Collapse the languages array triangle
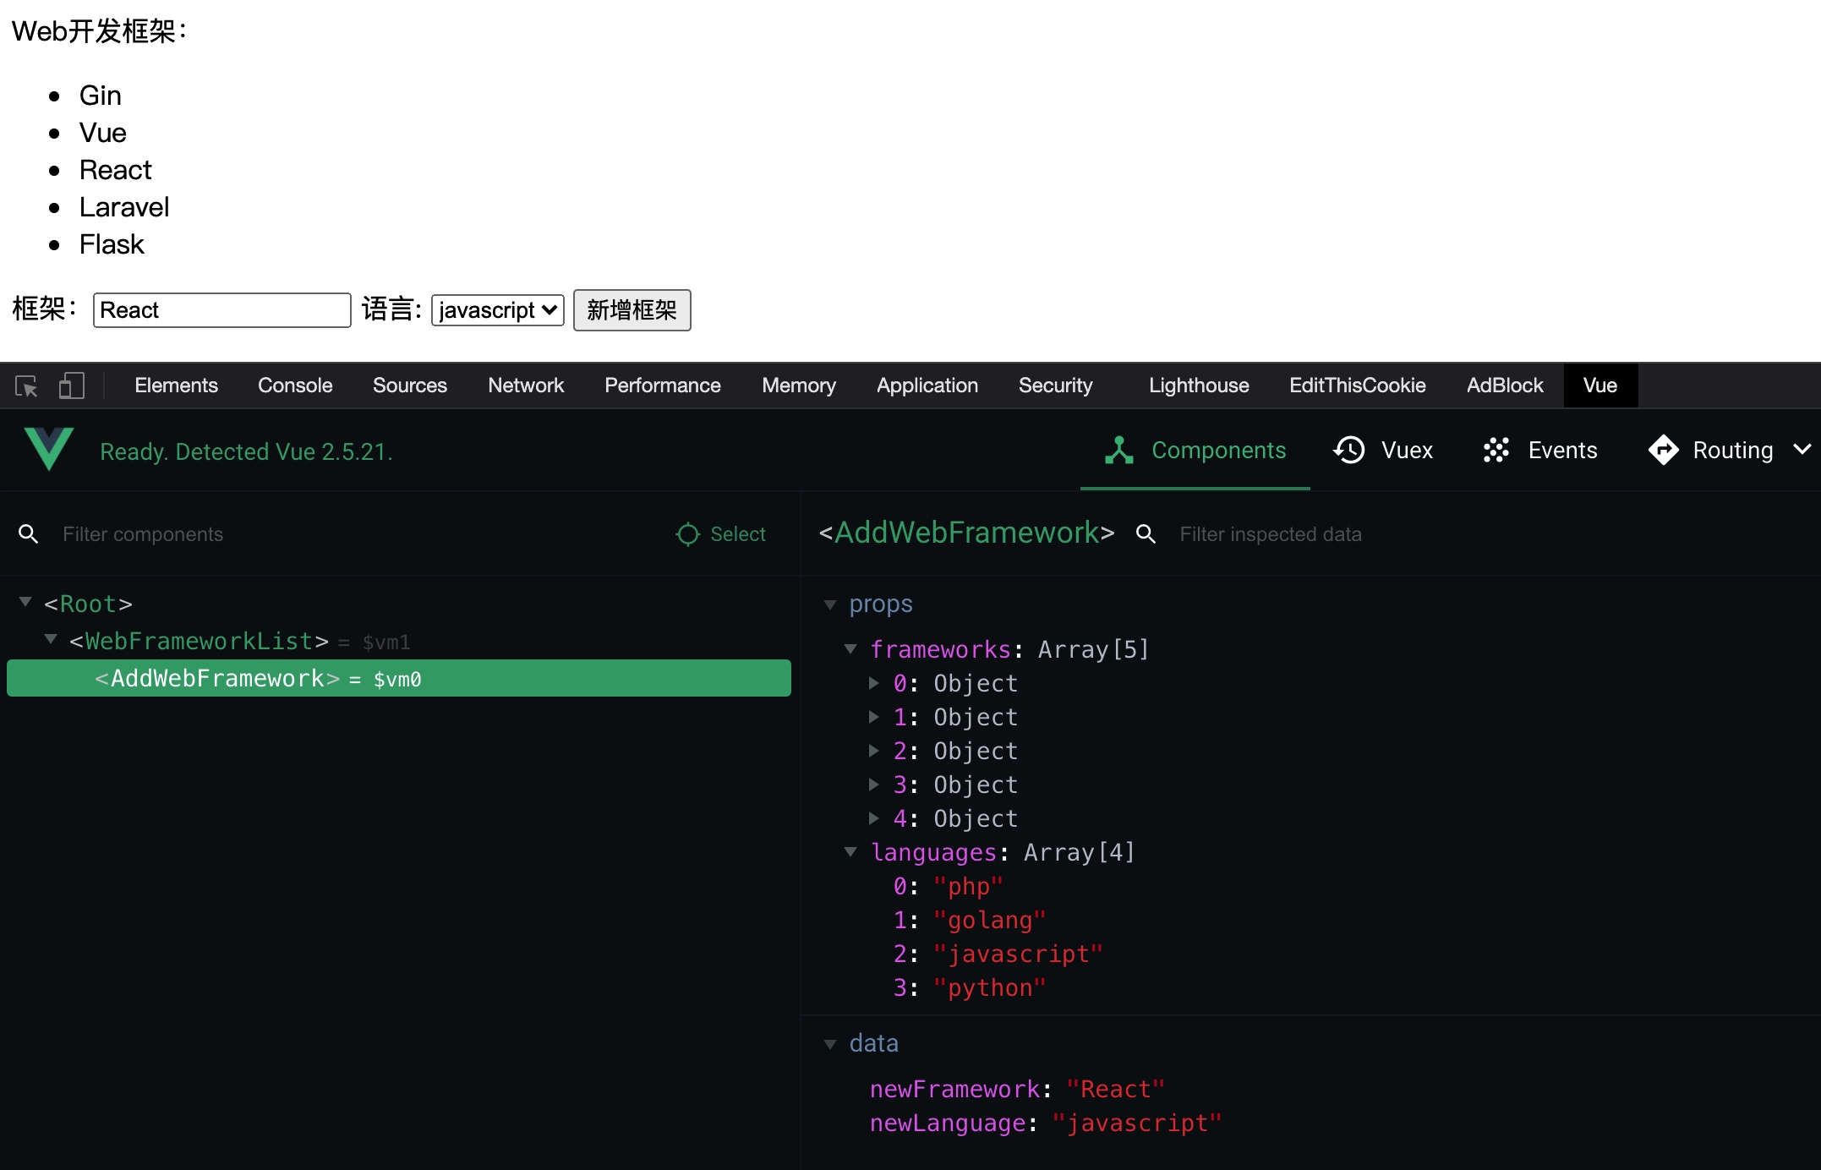The image size is (1821, 1170). point(850,852)
